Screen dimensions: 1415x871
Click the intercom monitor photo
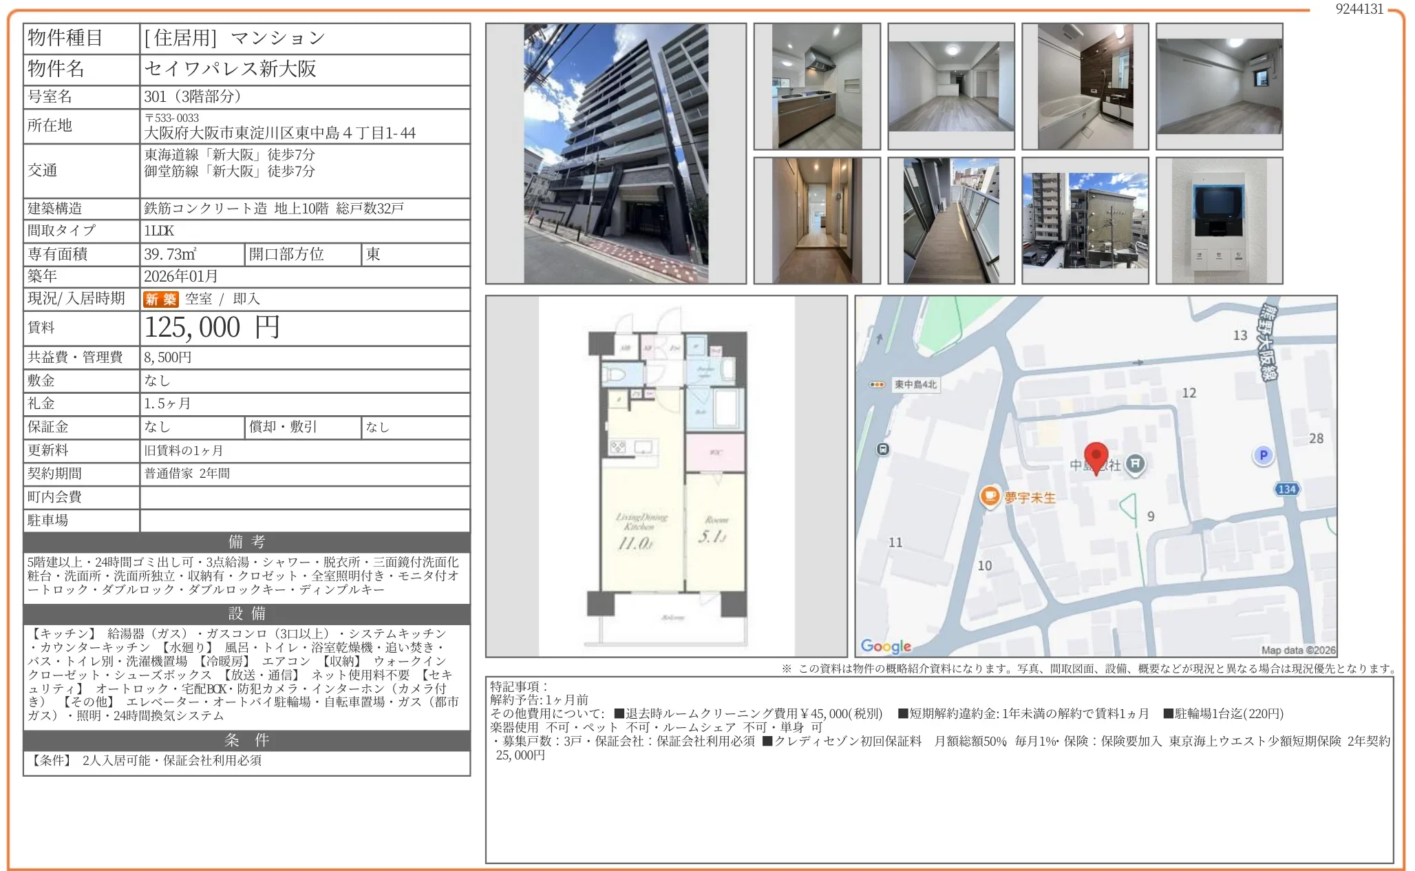(x=1220, y=220)
